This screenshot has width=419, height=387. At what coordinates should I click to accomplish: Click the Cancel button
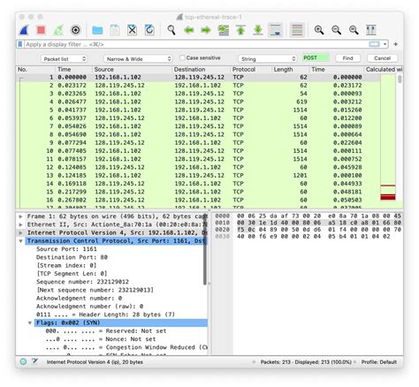[x=382, y=58]
